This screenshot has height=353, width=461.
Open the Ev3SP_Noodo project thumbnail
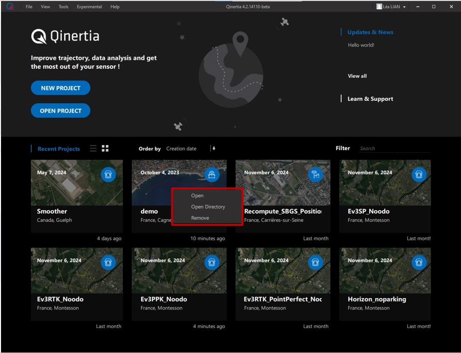point(385,182)
